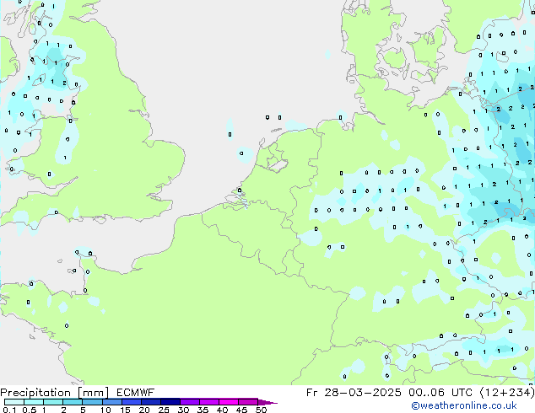Click the '(12+234)' forecast offset text
535x413 pixels.
coord(507,393)
